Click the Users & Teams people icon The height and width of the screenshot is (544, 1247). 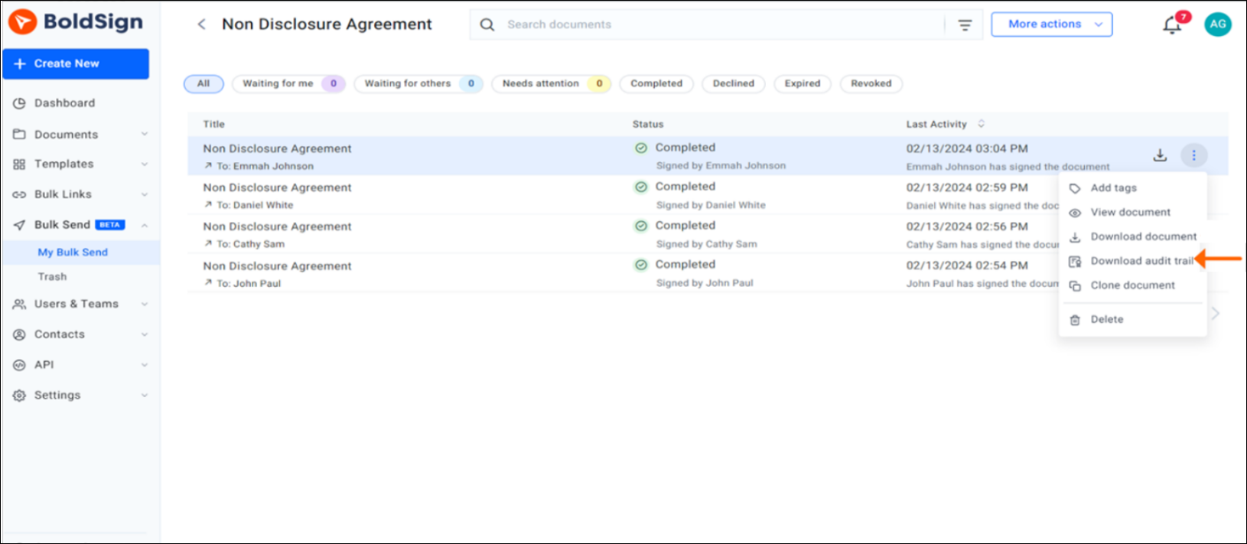coord(19,304)
